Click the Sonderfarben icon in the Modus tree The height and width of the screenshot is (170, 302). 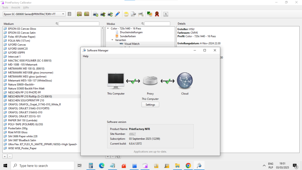117,36
